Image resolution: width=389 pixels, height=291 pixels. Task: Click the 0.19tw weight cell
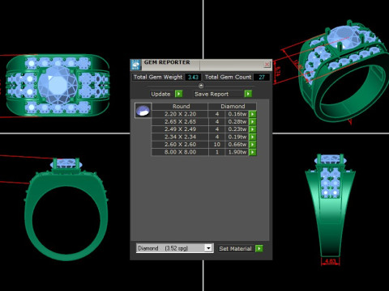tap(237, 137)
